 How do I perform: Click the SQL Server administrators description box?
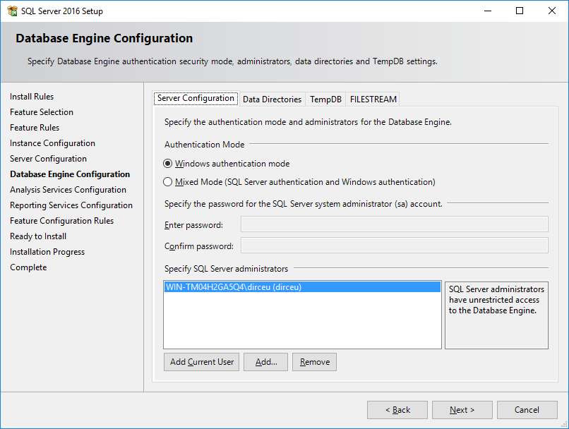(496, 315)
